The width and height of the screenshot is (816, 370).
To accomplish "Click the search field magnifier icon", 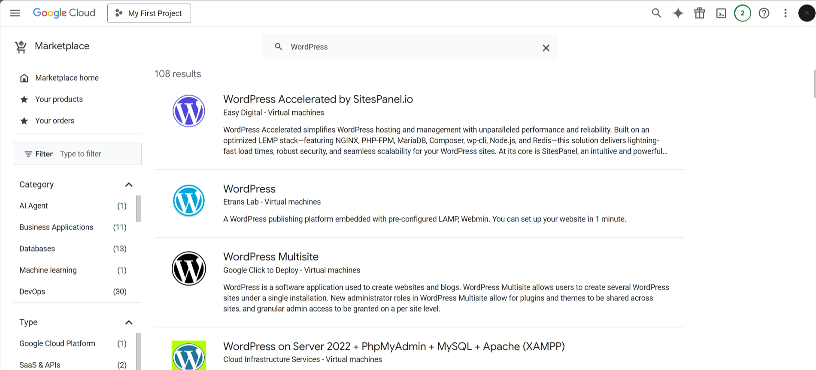I will [279, 46].
